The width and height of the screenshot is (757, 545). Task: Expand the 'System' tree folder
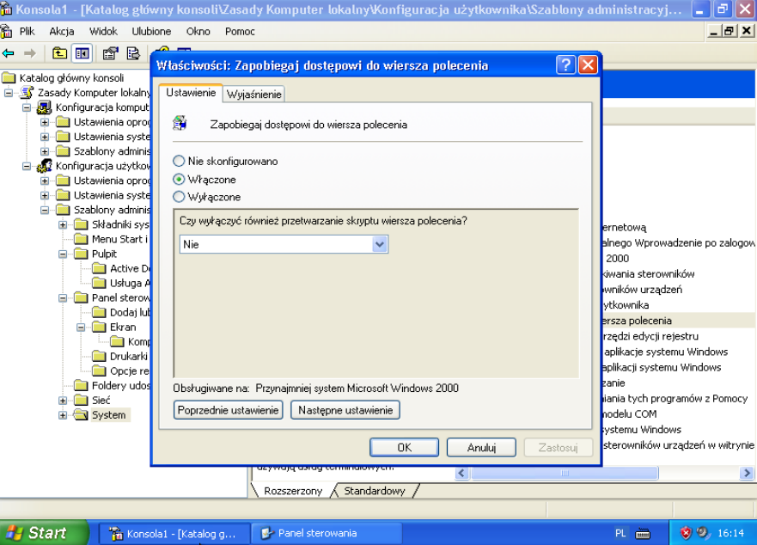pos(63,415)
